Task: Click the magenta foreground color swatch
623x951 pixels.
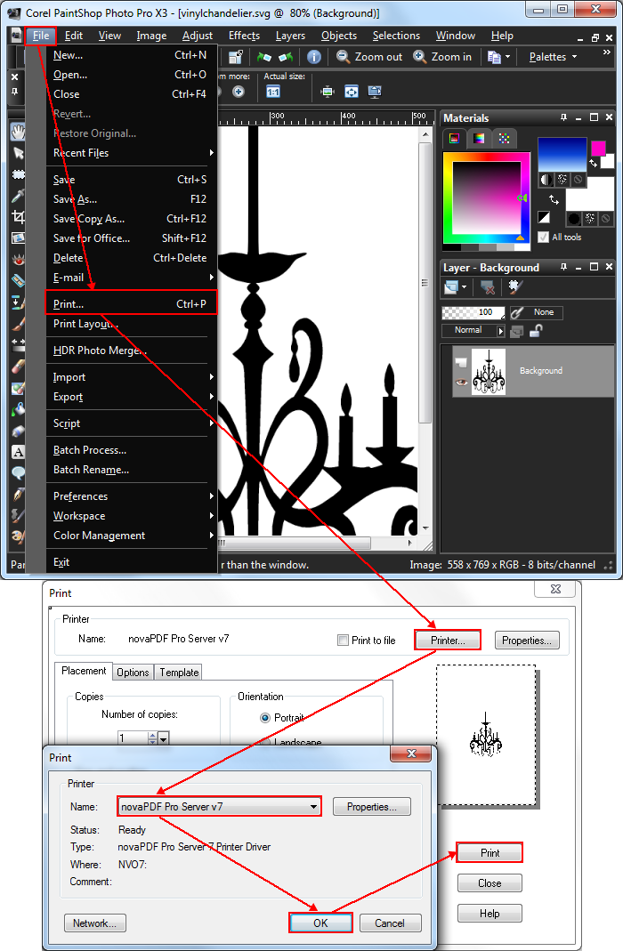Action: click(598, 148)
